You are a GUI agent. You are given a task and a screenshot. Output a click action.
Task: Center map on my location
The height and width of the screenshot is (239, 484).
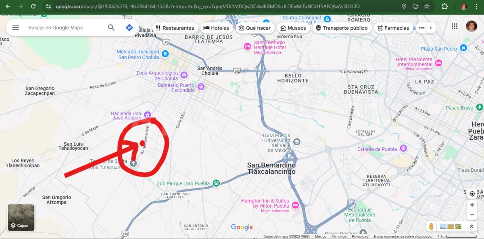[472, 194]
